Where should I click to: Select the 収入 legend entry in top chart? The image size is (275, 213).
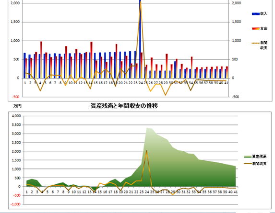[x=259, y=13]
